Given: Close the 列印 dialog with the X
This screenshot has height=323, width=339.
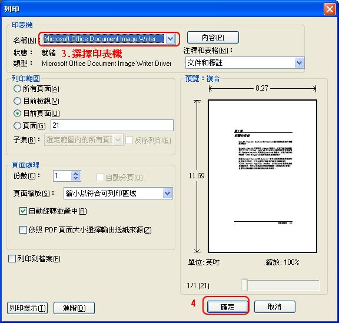Looking at the screenshot, I should pyautogui.click(x=330, y=9).
